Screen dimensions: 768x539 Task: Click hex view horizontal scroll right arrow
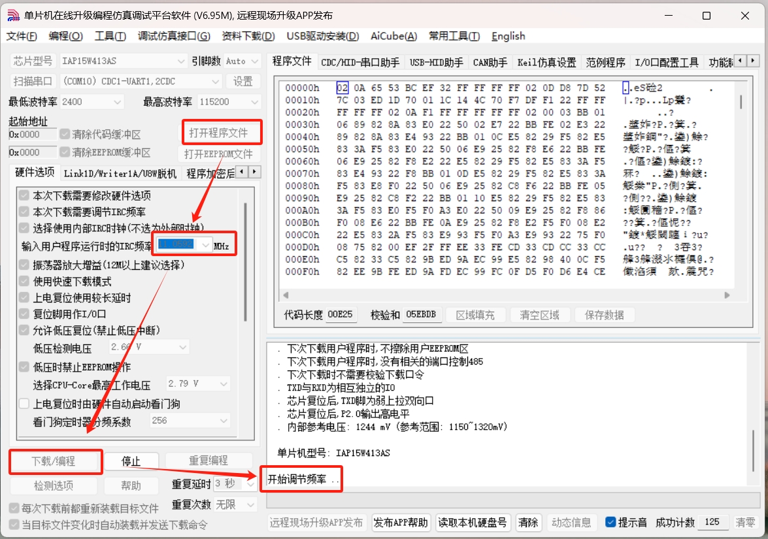coord(727,295)
